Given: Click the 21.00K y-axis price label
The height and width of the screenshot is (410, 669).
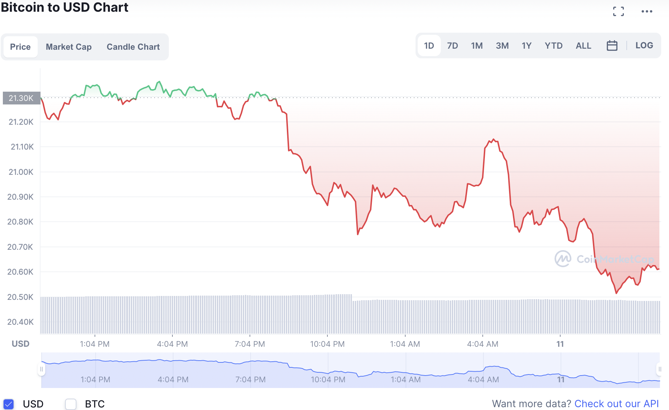Looking at the screenshot, I should click(21, 172).
